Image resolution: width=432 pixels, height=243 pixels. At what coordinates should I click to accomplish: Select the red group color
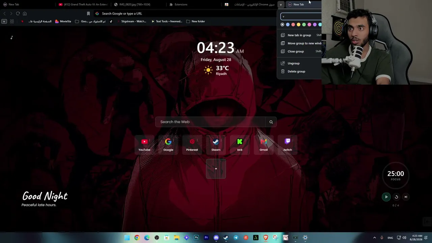293,24
